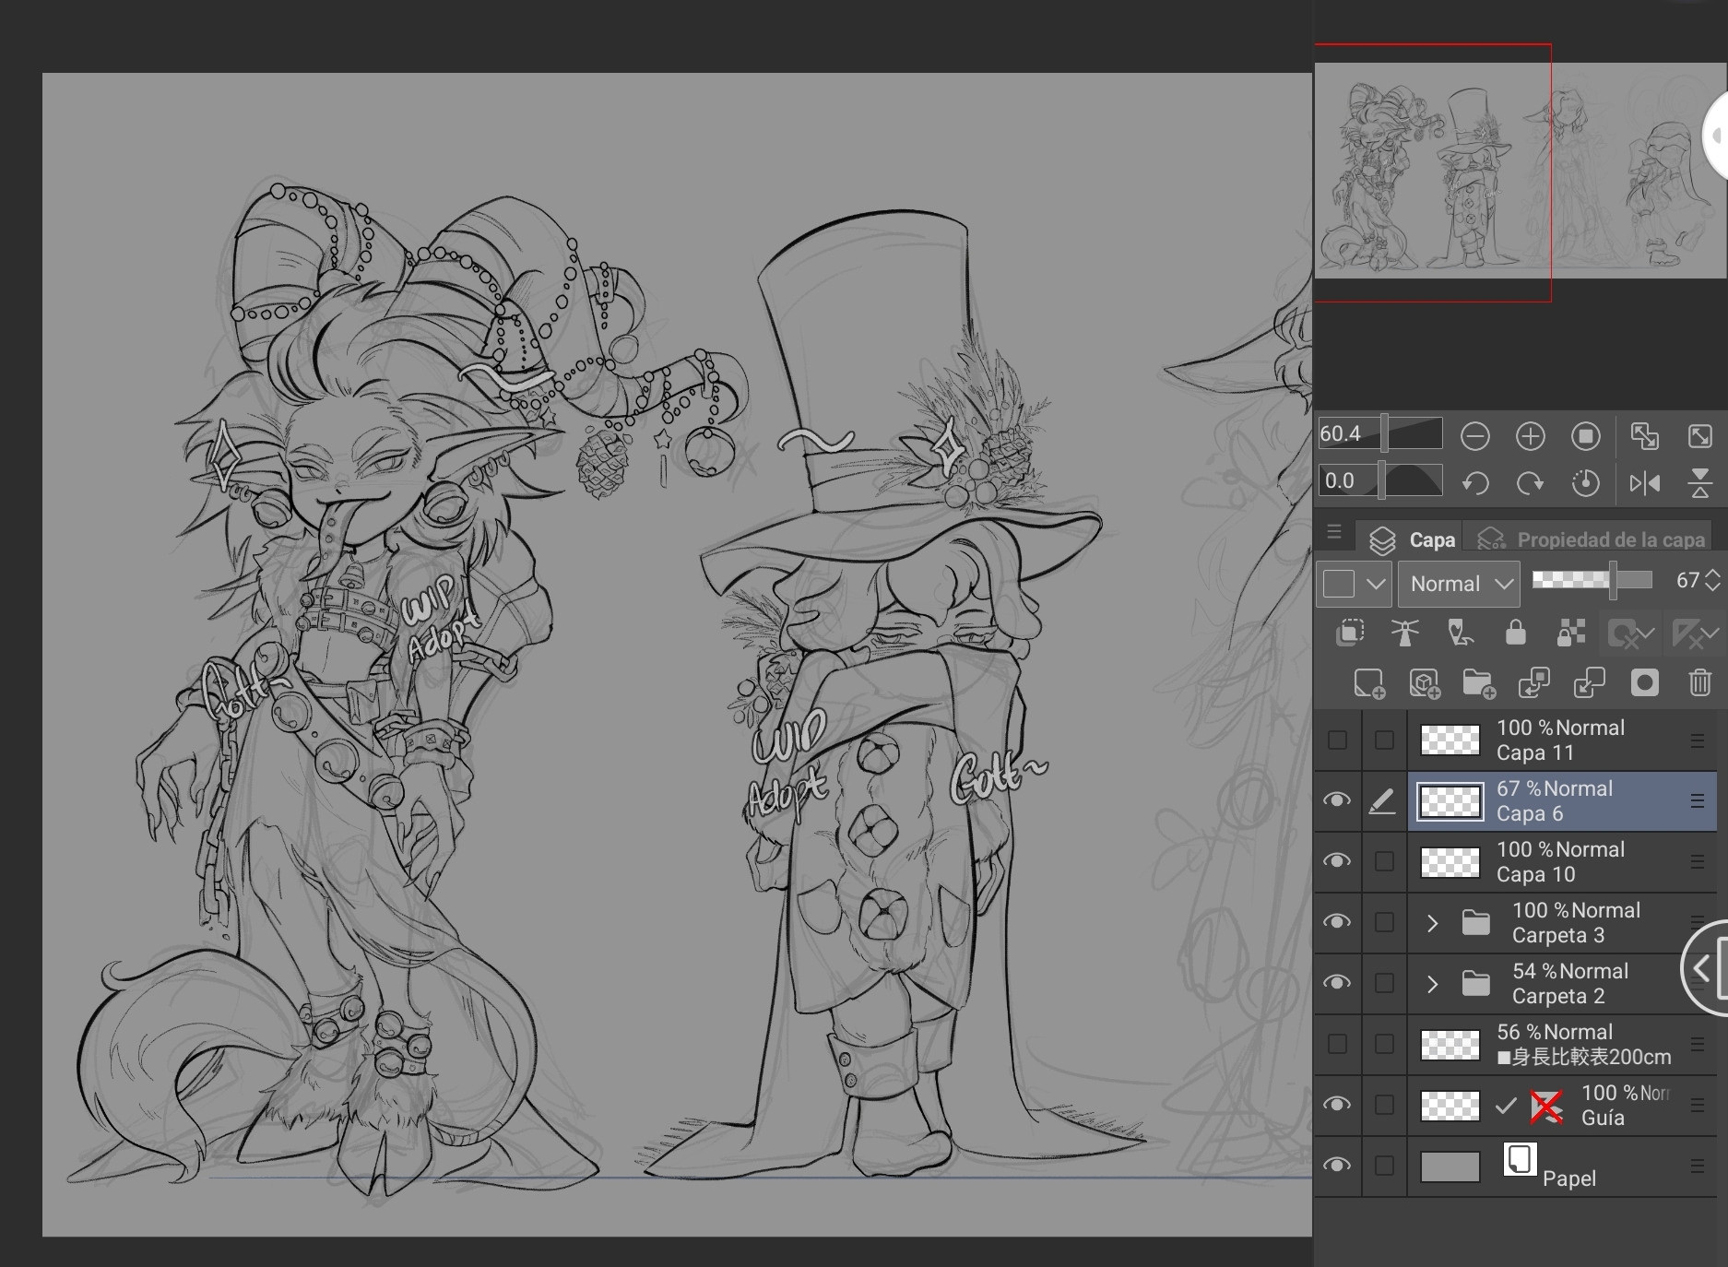Click Capa 6 layer thumbnail
The width and height of the screenshot is (1728, 1267).
point(1450,801)
